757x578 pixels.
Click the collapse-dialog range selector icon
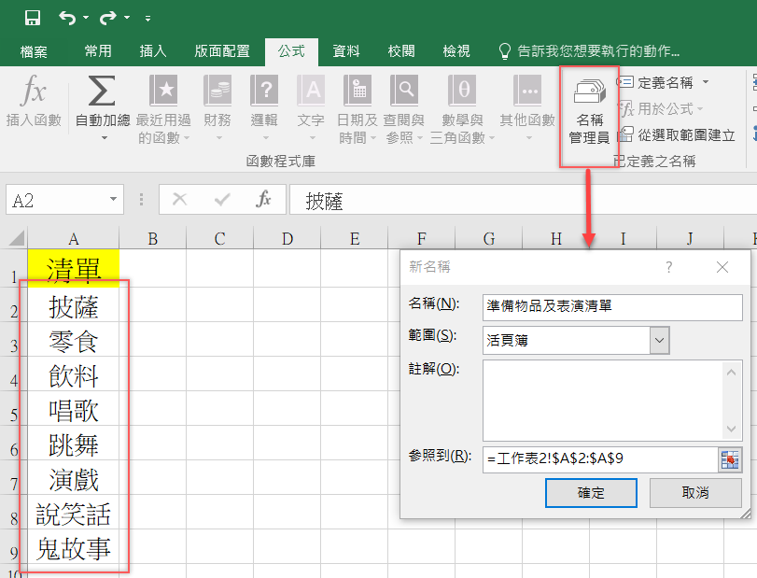click(x=729, y=458)
